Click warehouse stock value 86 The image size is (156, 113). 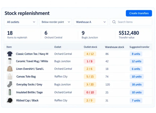(x=107, y=54)
